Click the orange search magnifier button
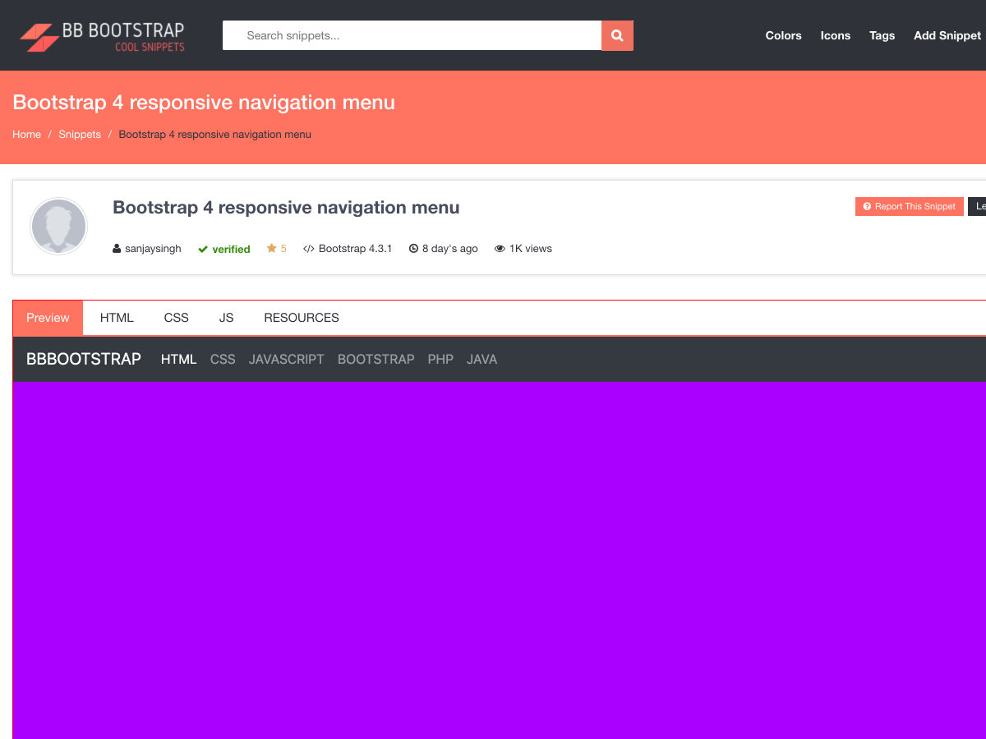 coord(617,35)
